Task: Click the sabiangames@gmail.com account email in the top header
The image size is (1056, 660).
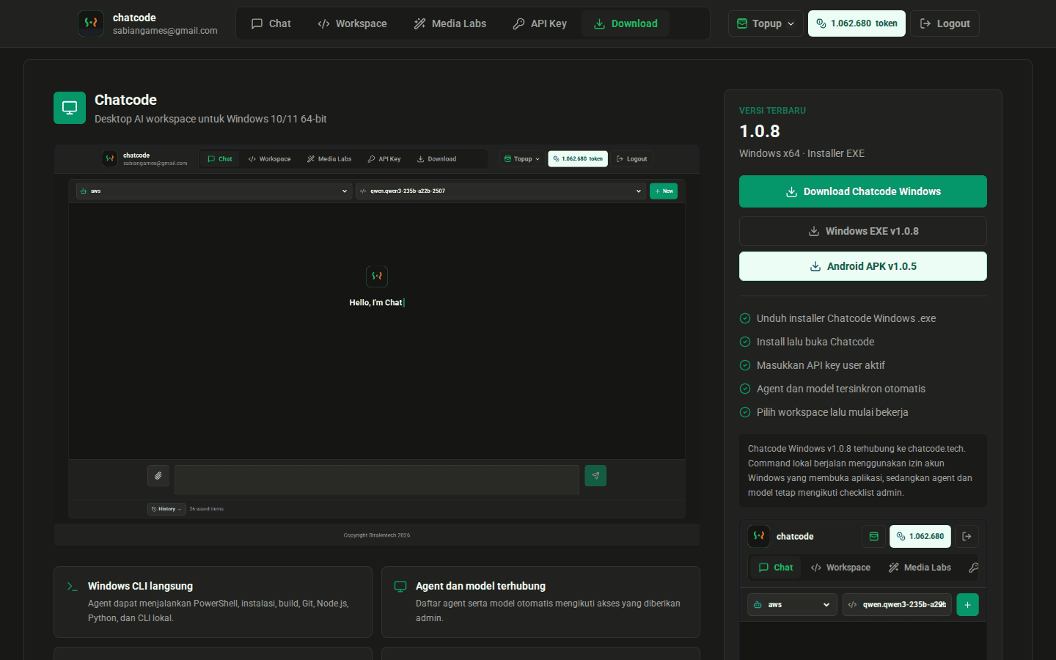Action: 165,31
